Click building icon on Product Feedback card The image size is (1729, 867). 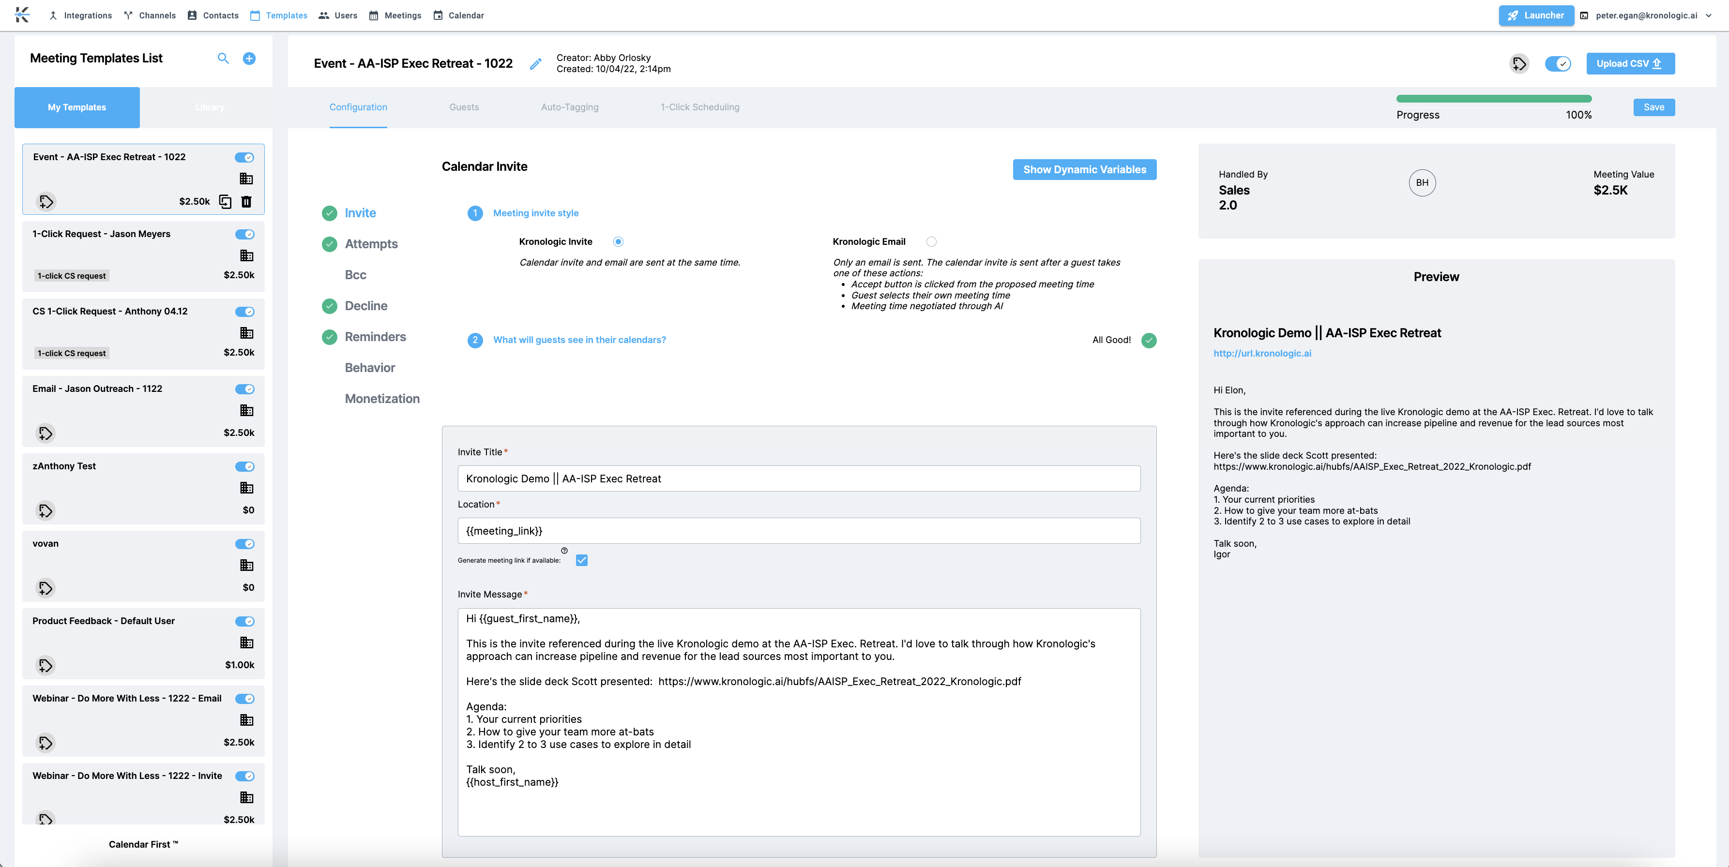coord(246,643)
